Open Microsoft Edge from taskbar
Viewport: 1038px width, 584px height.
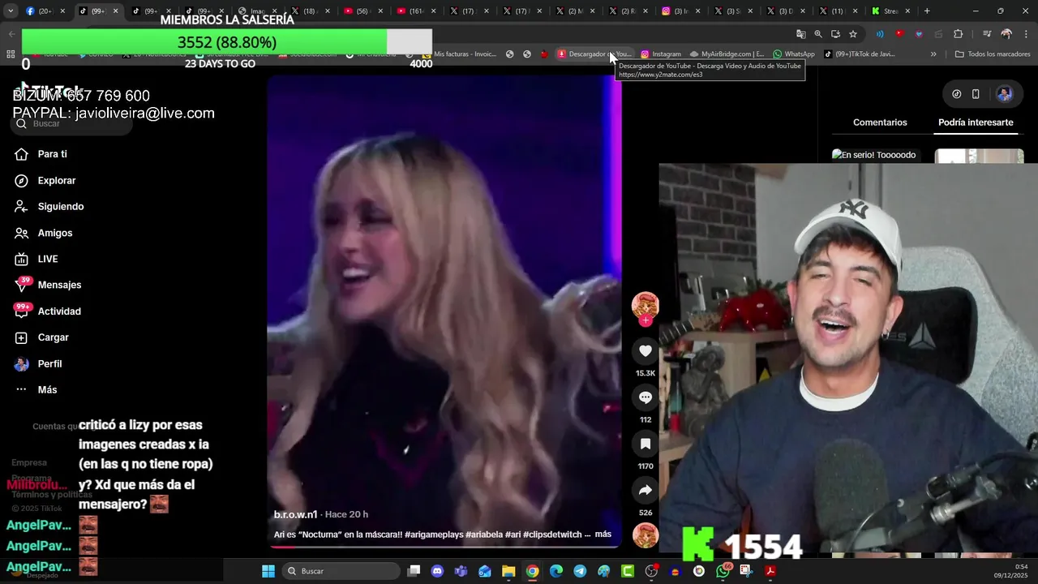556,571
